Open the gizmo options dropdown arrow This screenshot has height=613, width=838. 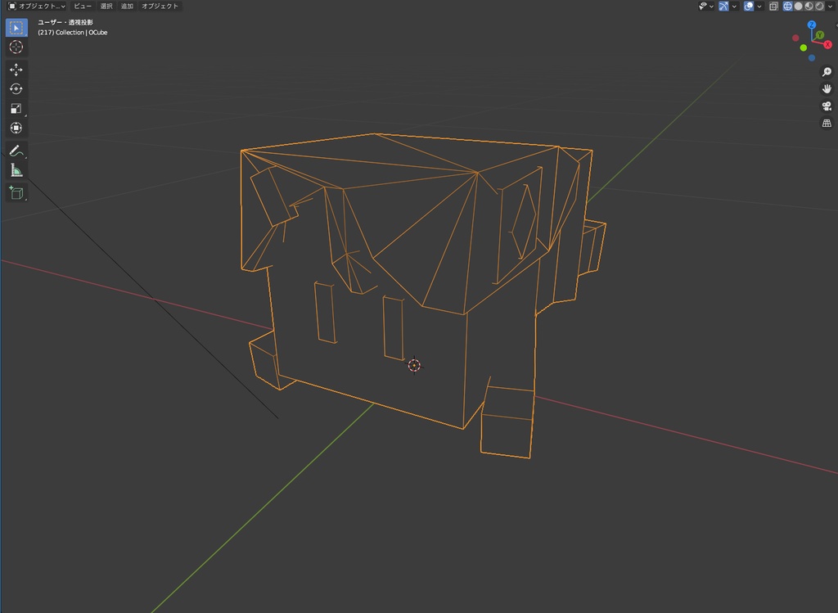(x=734, y=7)
